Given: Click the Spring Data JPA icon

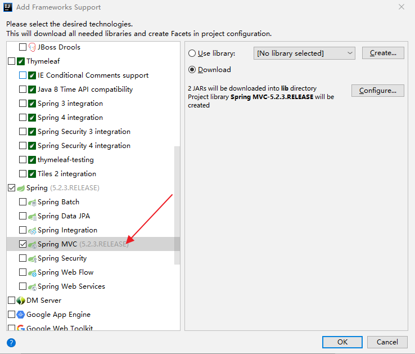Looking at the screenshot, I should tap(32, 217).
